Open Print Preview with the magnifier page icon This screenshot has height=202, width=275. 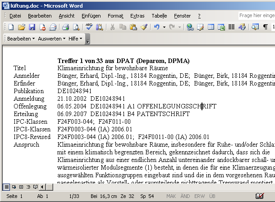[76, 27]
